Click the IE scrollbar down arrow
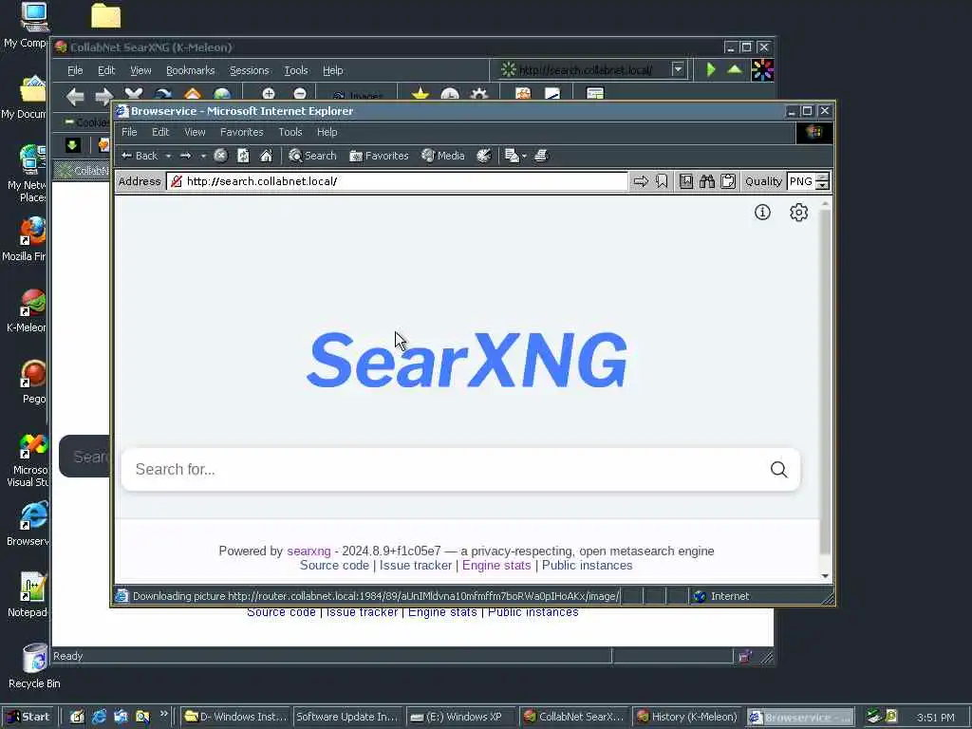The image size is (972, 729). pyautogui.click(x=825, y=576)
